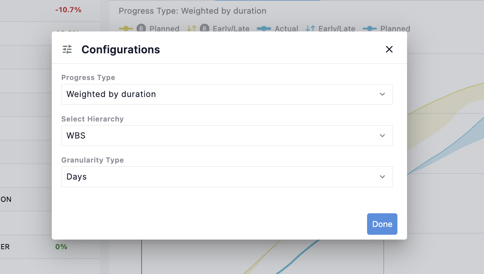Viewport: 484px width, 274px height.
Task: Toggle the blue Planned legend marker
Action: click(370, 29)
